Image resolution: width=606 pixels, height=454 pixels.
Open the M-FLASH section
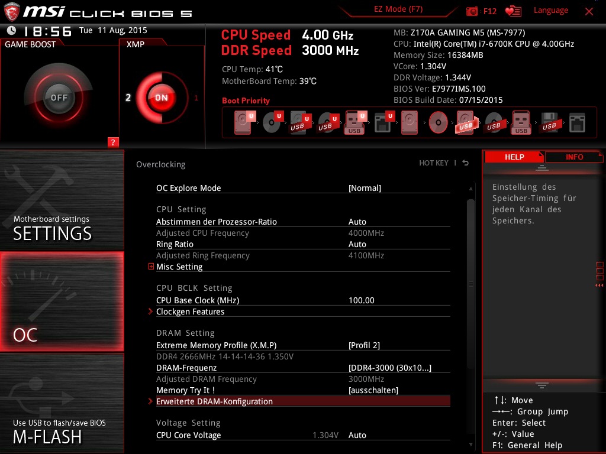pyautogui.click(x=62, y=403)
